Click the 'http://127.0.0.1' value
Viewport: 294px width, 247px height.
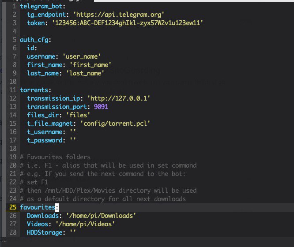coord(119,98)
